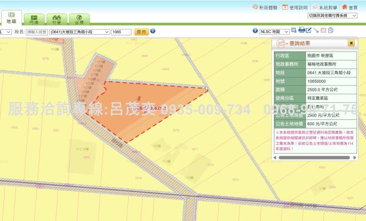Click the 查詢結果 scrollbar right arrow
The height and width of the screenshot is (221, 366).
[355, 158]
